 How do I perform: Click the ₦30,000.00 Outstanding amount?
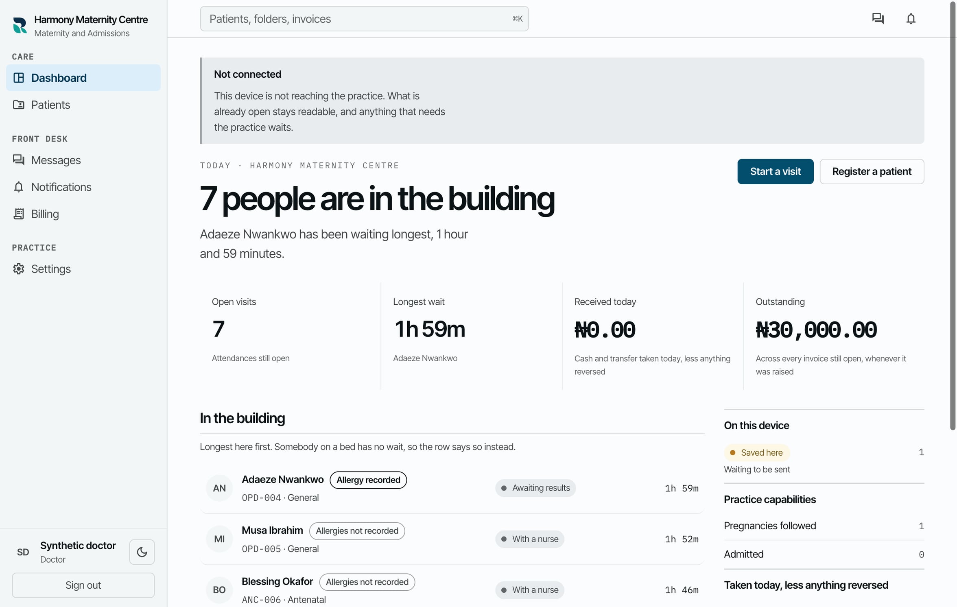coord(816,330)
